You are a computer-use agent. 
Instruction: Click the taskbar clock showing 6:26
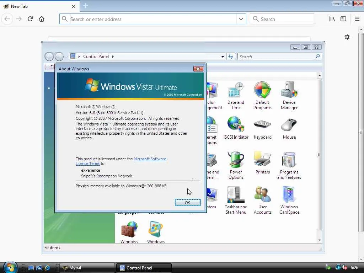(x=354, y=268)
